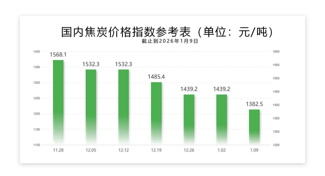
Task: Click the 12.19 date axis label
Action: coord(156,150)
